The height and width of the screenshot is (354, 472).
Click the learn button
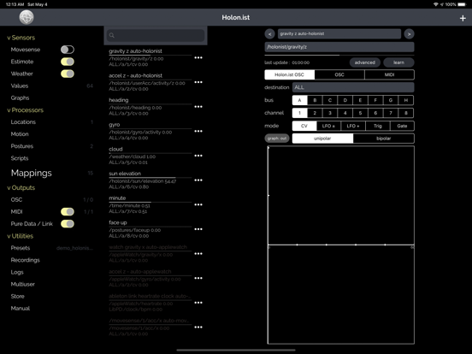pos(398,62)
